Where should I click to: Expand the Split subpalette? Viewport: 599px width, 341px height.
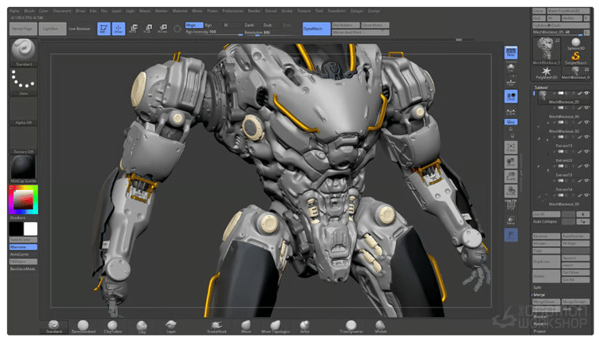pos(537,287)
